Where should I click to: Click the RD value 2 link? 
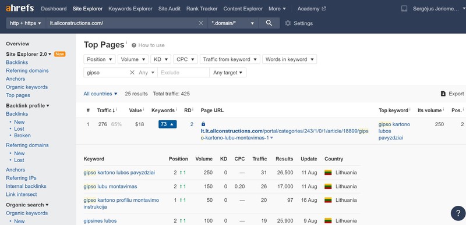click(x=192, y=124)
